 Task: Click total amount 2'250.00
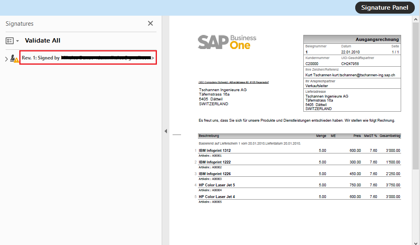393,174
